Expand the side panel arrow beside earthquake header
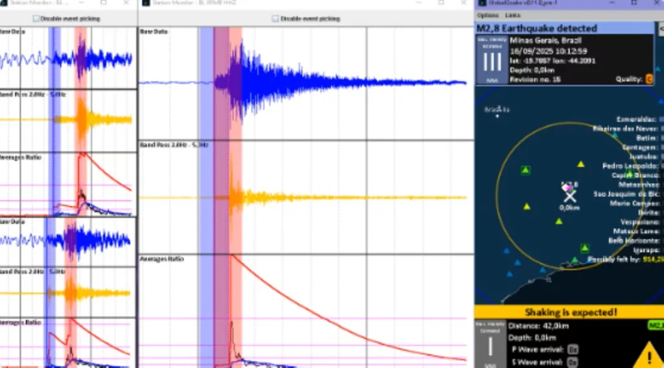Viewport: 664px width, 368px height. 660,29
